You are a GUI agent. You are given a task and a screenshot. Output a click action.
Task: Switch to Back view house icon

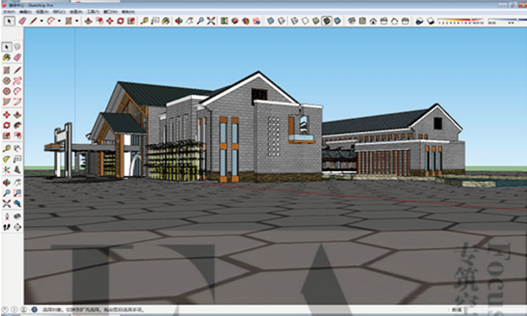[394, 21]
